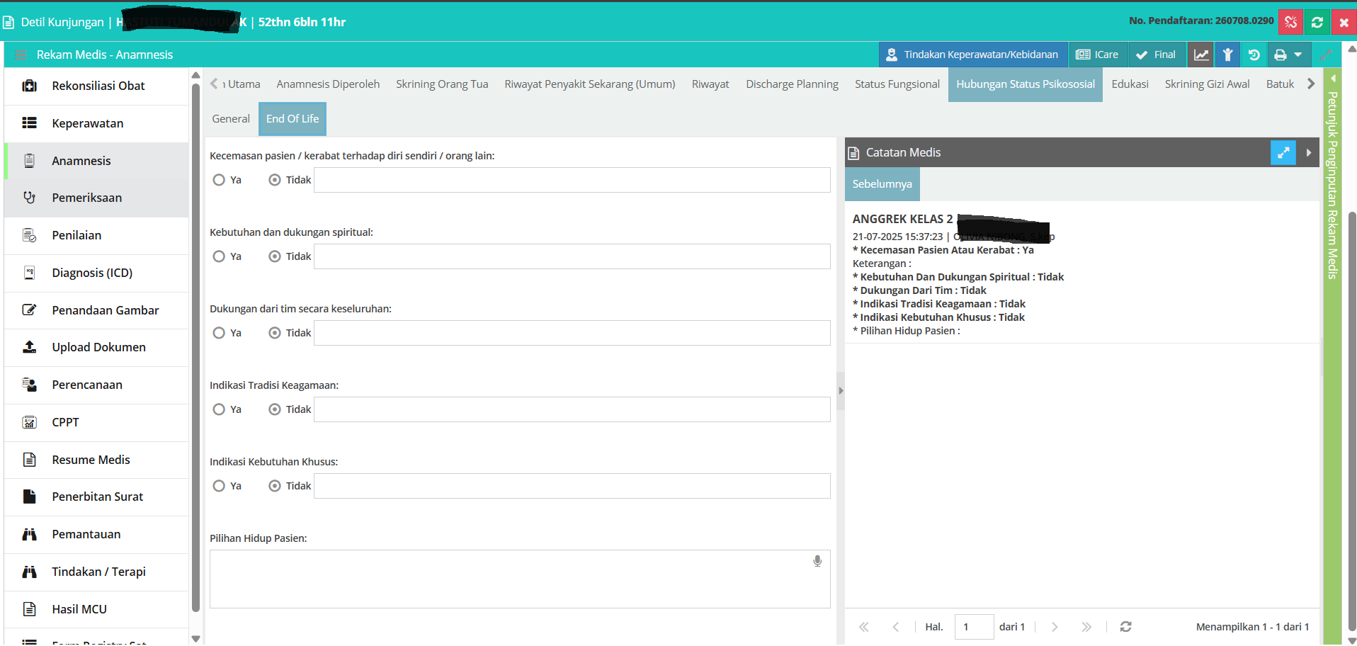
Task: Click the printer icon
Action: click(1281, 55)
